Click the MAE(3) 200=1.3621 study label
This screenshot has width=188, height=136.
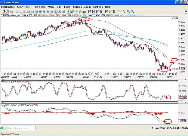pos(115,15)
